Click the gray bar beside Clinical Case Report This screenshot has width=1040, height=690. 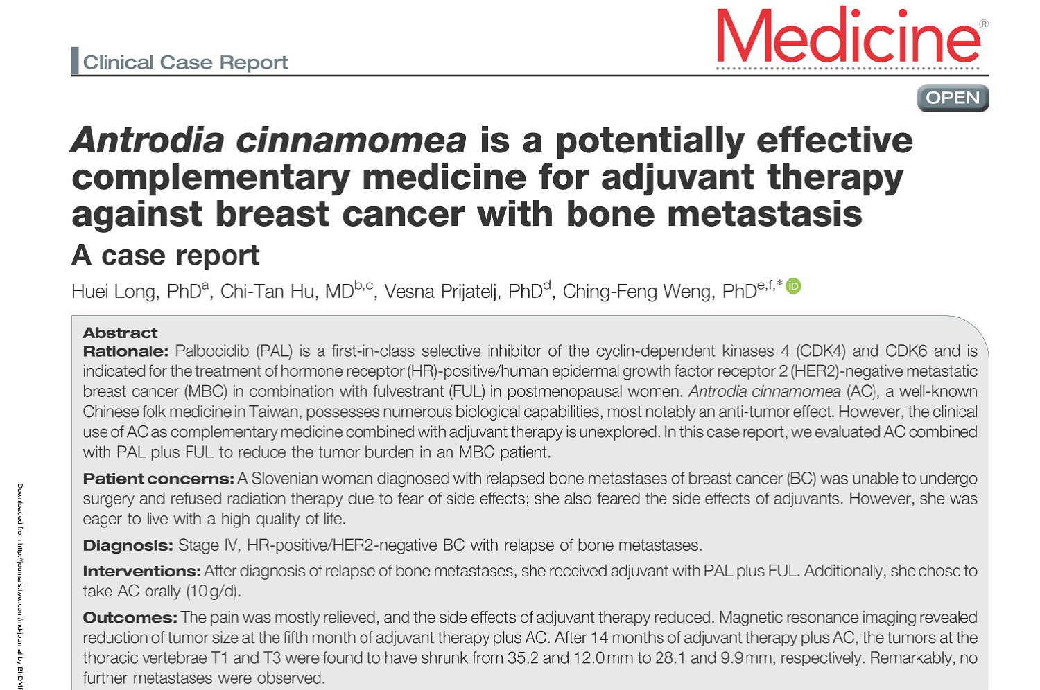pos(75,62)
